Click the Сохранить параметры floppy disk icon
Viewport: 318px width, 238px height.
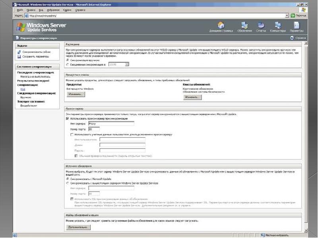[19, 57]
